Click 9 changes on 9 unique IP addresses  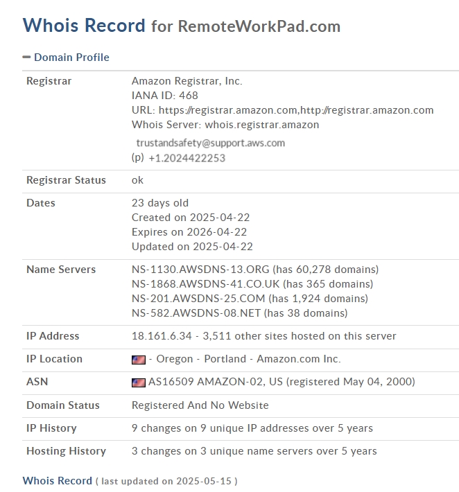tap(252, 428)
